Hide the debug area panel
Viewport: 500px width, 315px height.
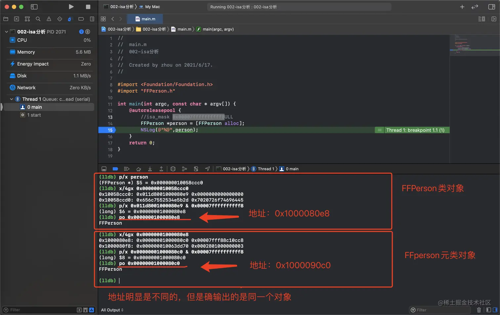[104, 169]
